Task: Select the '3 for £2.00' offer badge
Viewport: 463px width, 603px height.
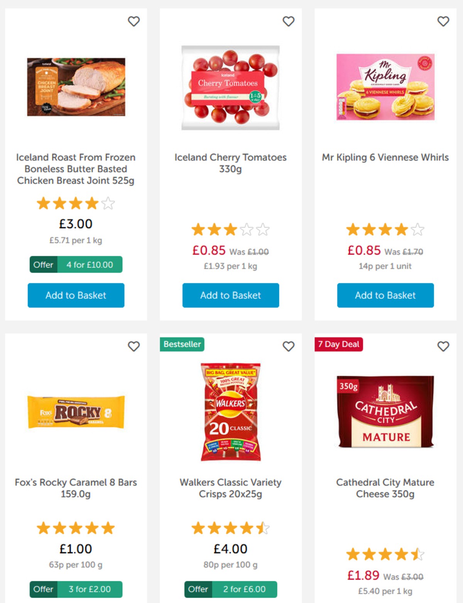Action: coord(76,589)
